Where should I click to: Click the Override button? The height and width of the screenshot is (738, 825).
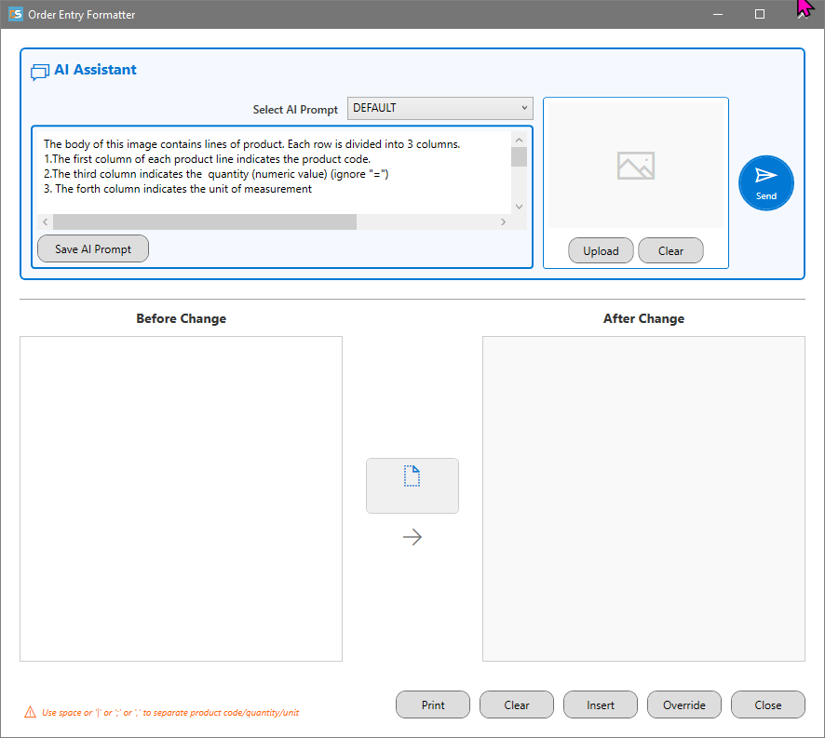coord(684,704)
